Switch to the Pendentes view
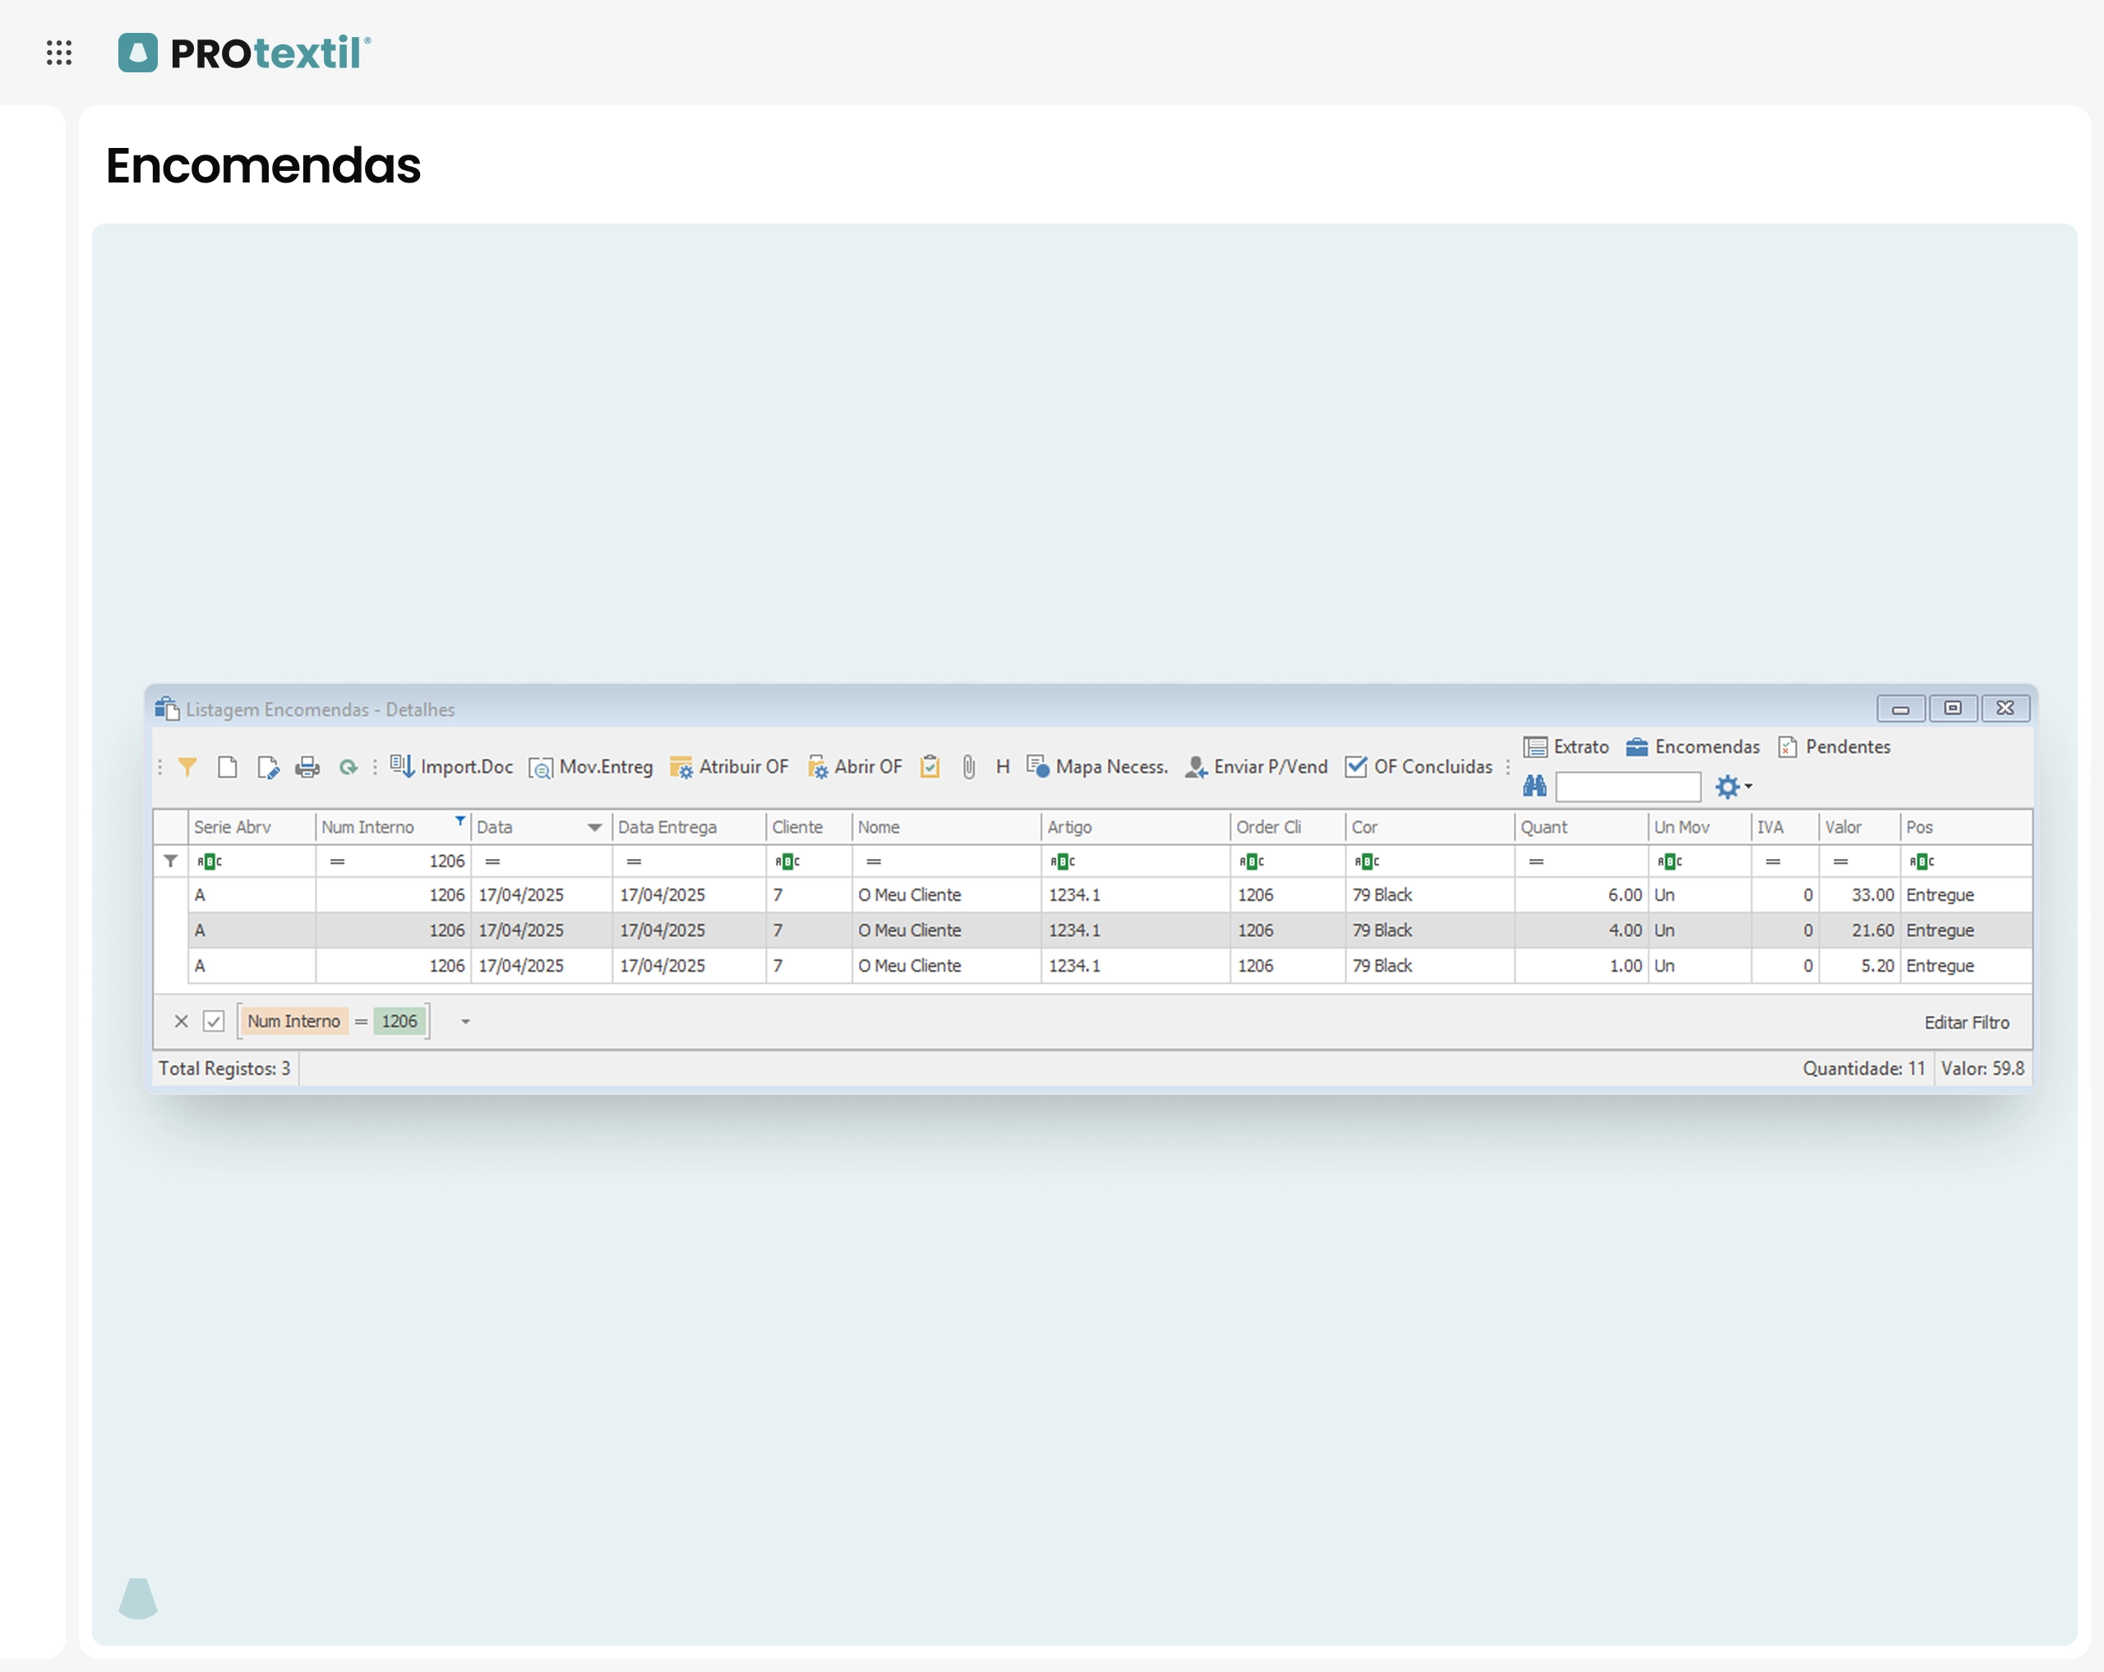Screen dimensions: 2104x1672 click(x=1834, y=746)
